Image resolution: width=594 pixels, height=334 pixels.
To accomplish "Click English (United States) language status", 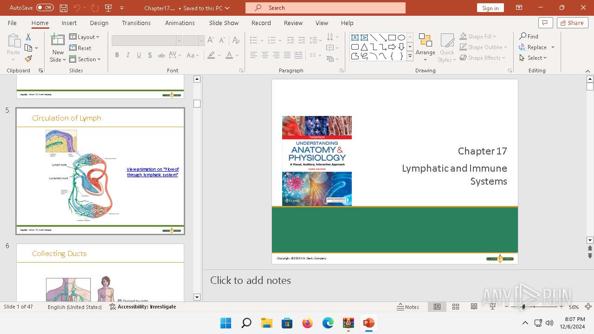I will point(75,307).
